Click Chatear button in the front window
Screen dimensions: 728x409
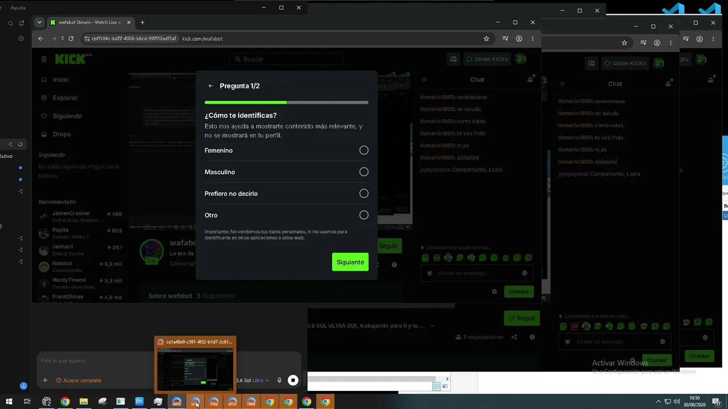(x=519, y=291)
